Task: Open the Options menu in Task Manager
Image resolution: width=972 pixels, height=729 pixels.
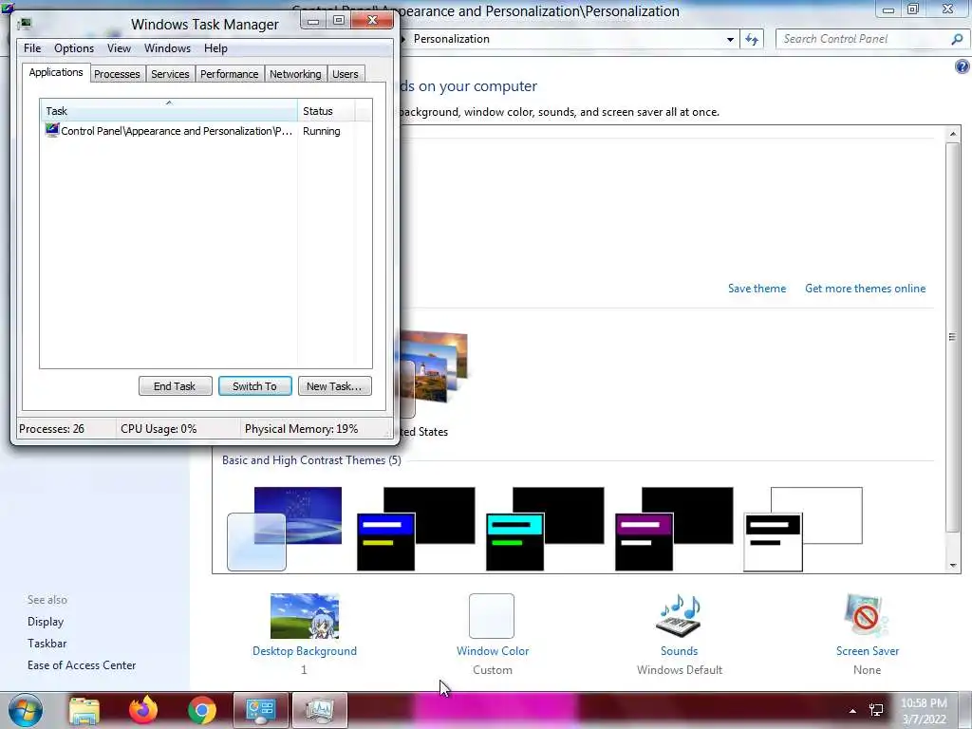Action: (74, 48)
